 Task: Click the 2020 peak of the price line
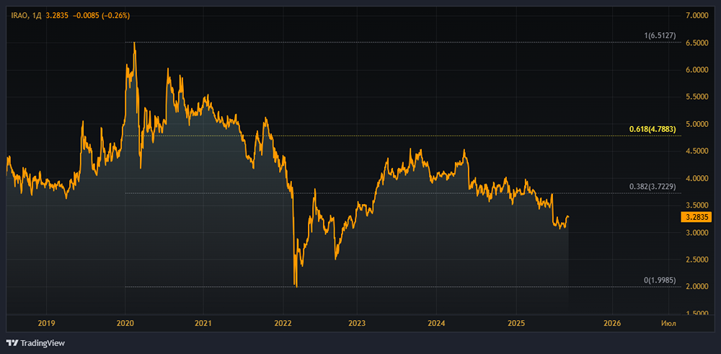[134, 43]
